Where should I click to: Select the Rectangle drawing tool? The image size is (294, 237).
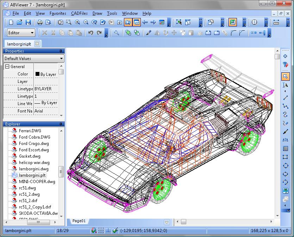[x=286, y=157]
